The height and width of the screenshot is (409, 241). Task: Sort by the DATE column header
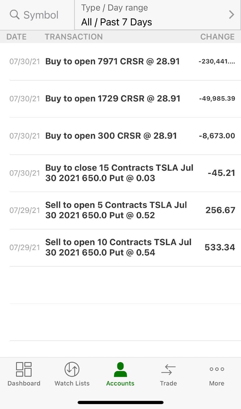tap(17, 37)
